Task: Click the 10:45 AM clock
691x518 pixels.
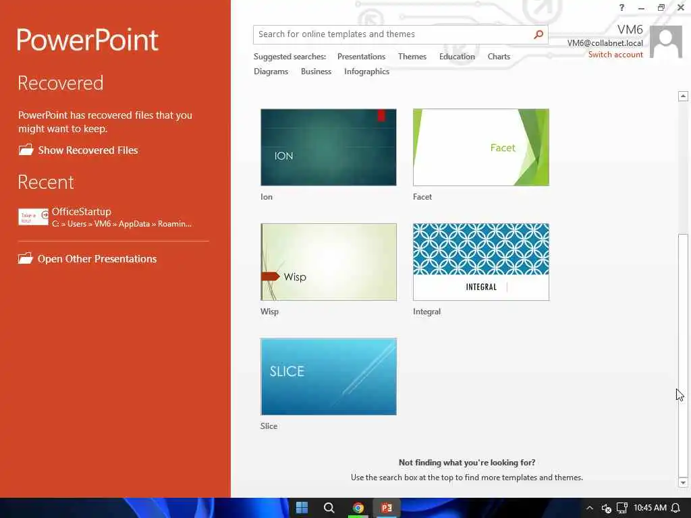Action: (650, 508)
